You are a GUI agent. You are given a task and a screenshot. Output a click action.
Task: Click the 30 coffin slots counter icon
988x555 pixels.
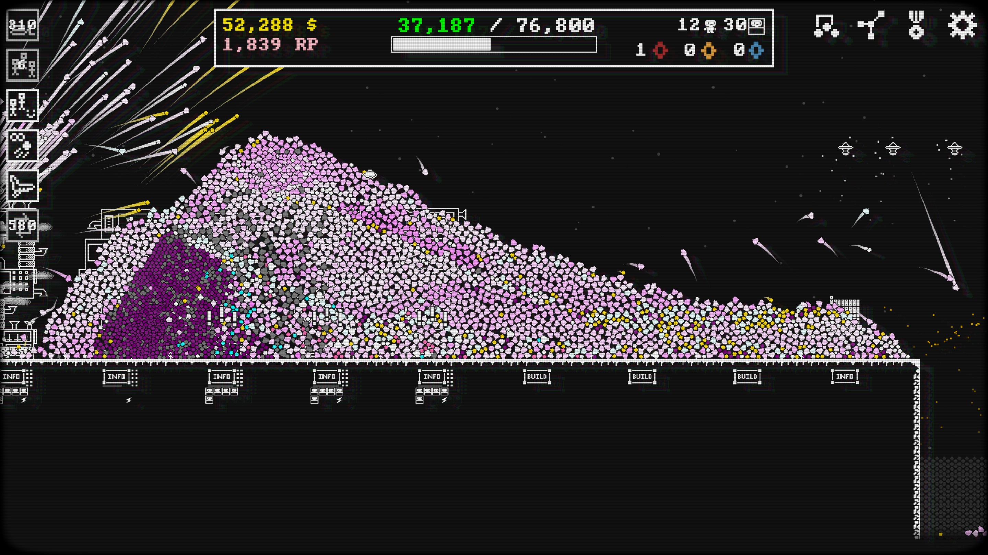756,26
